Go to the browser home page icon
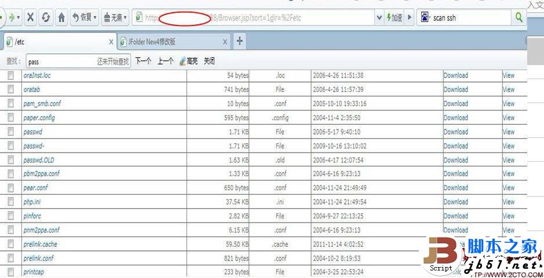The height and width of the screenshot is (278, 544). point(61,18)
